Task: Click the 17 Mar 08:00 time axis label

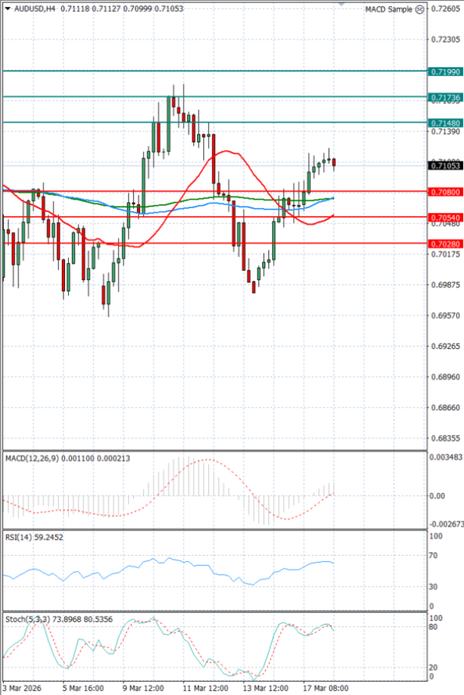Action: tap(325, 687)
